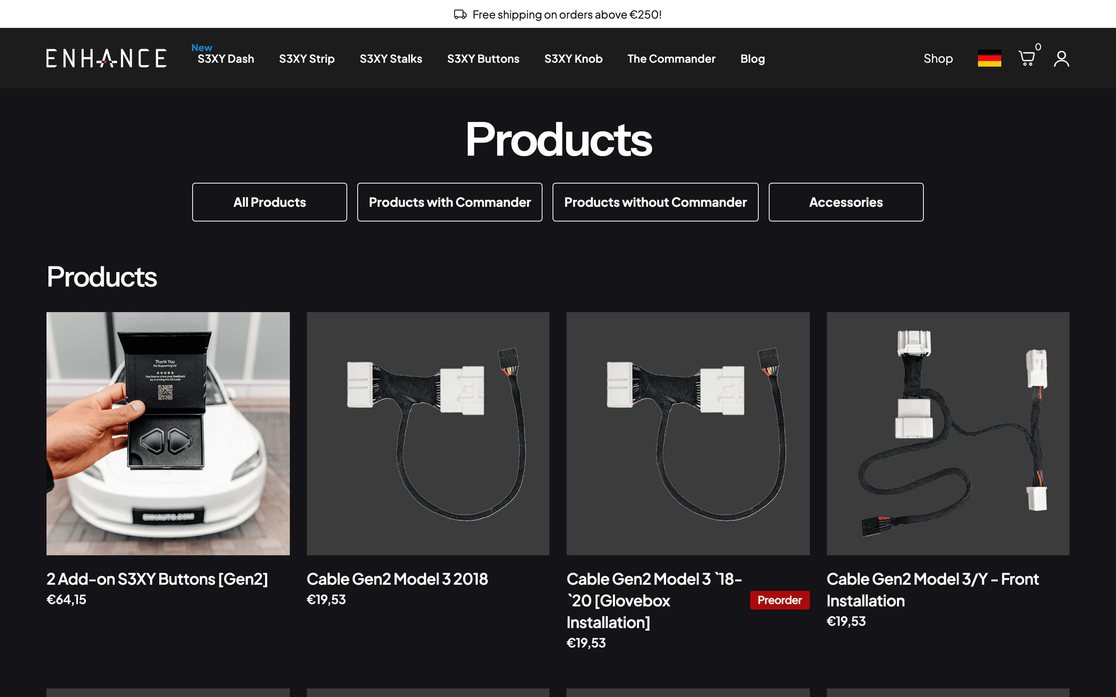Screen dimensions: 1116x697
Task: Open the S3XY Dash menu marked New
Action: [x=226, y=58]
